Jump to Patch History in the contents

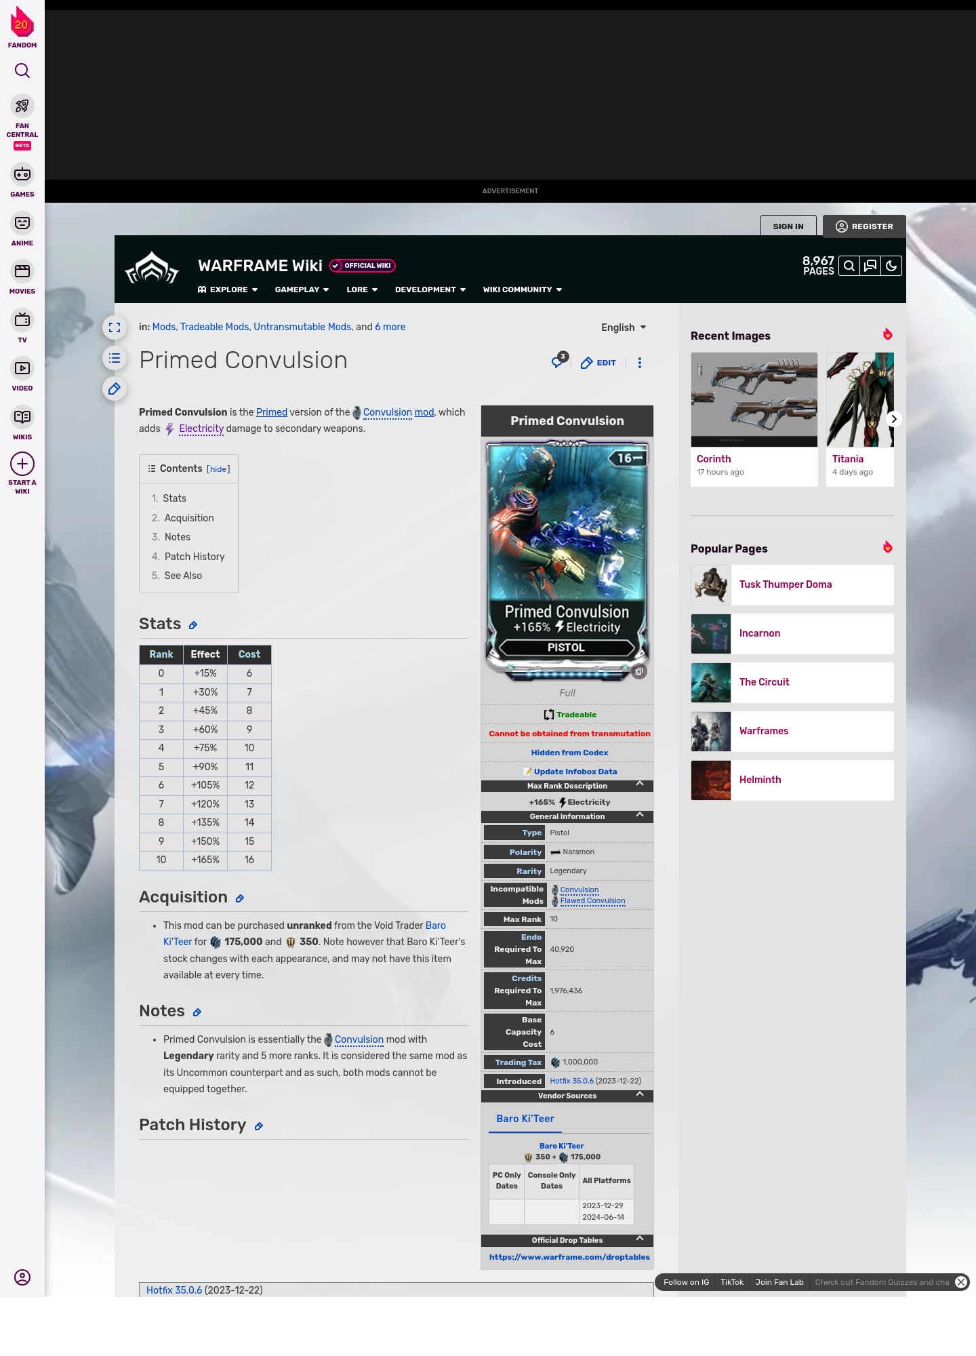point(195,557)
